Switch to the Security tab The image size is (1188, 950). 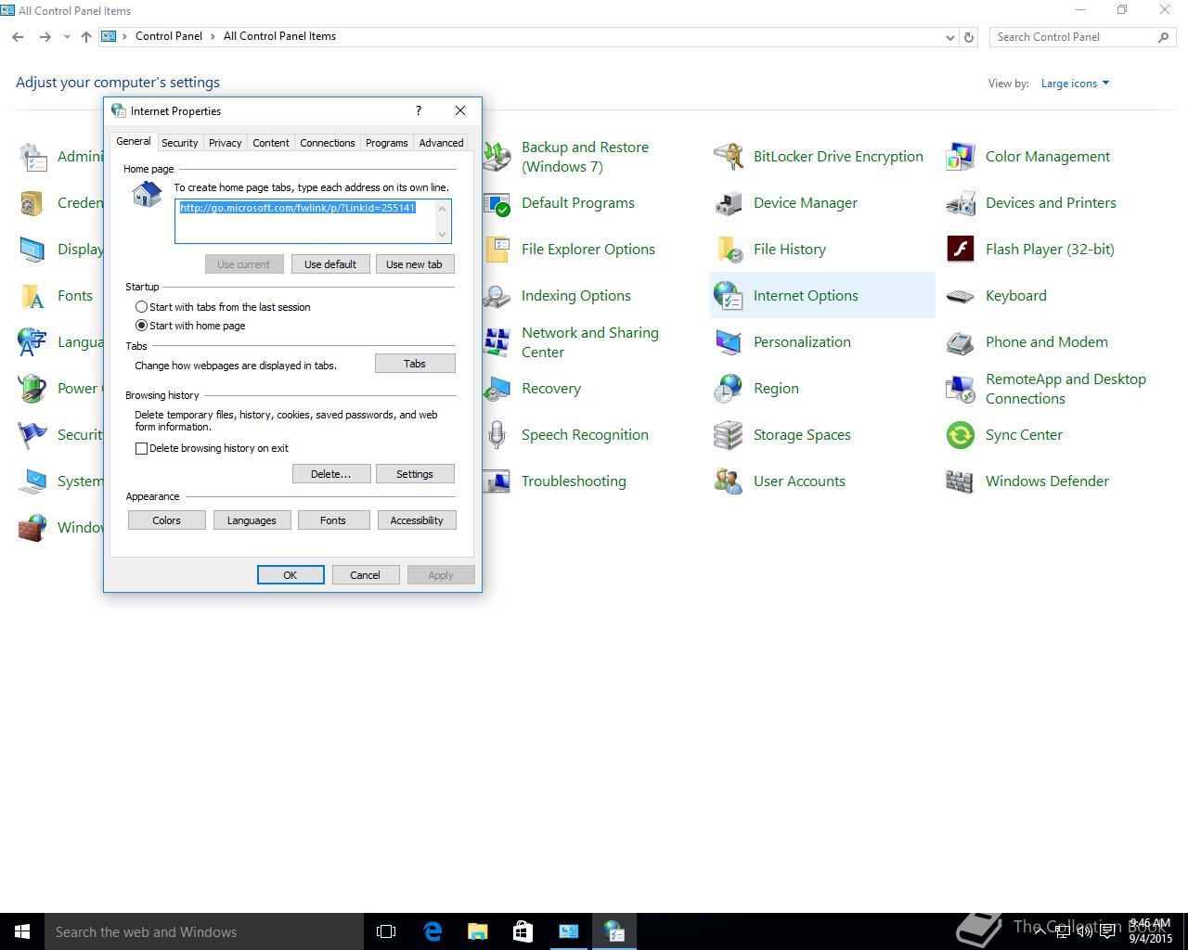(179, 143)
